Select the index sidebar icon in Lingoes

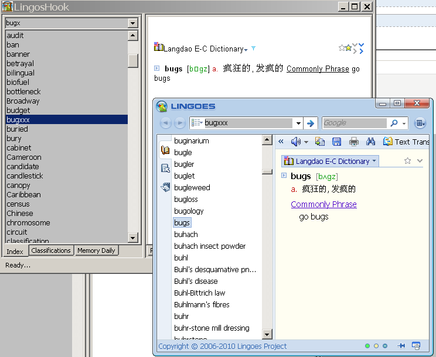[x=165, y=168]
